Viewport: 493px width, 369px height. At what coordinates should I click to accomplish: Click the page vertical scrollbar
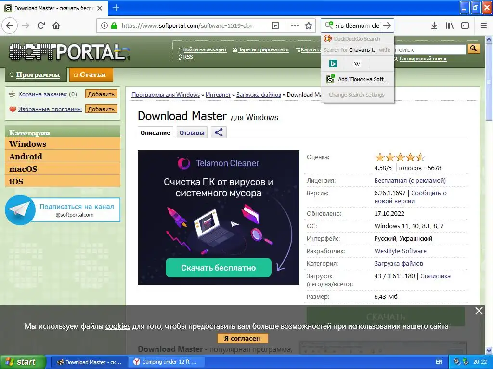489,82
